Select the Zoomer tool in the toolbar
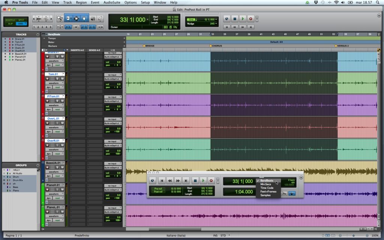Viewport: 384px width, 240px height. pyautogui.click(x=60, y=19)
